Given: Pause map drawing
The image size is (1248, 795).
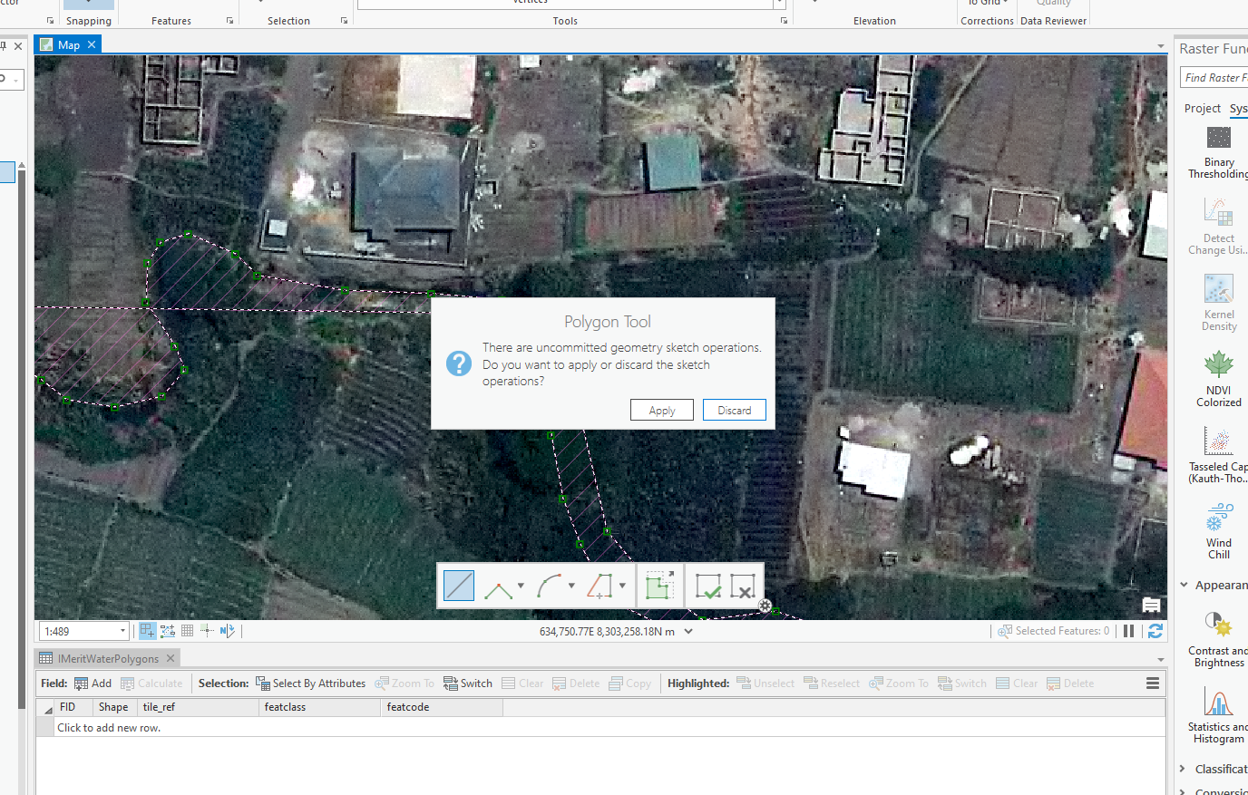Looking at the screenshot, I should (1128, 631).
